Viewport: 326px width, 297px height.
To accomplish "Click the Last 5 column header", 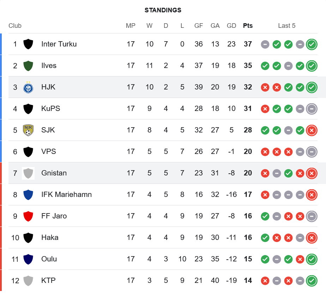I will [286, 26].
